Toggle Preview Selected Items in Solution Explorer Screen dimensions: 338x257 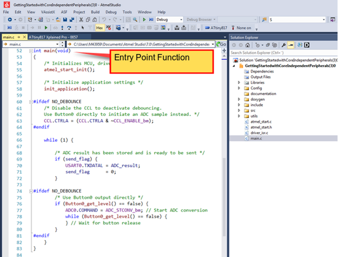click(x=291, y=45)
